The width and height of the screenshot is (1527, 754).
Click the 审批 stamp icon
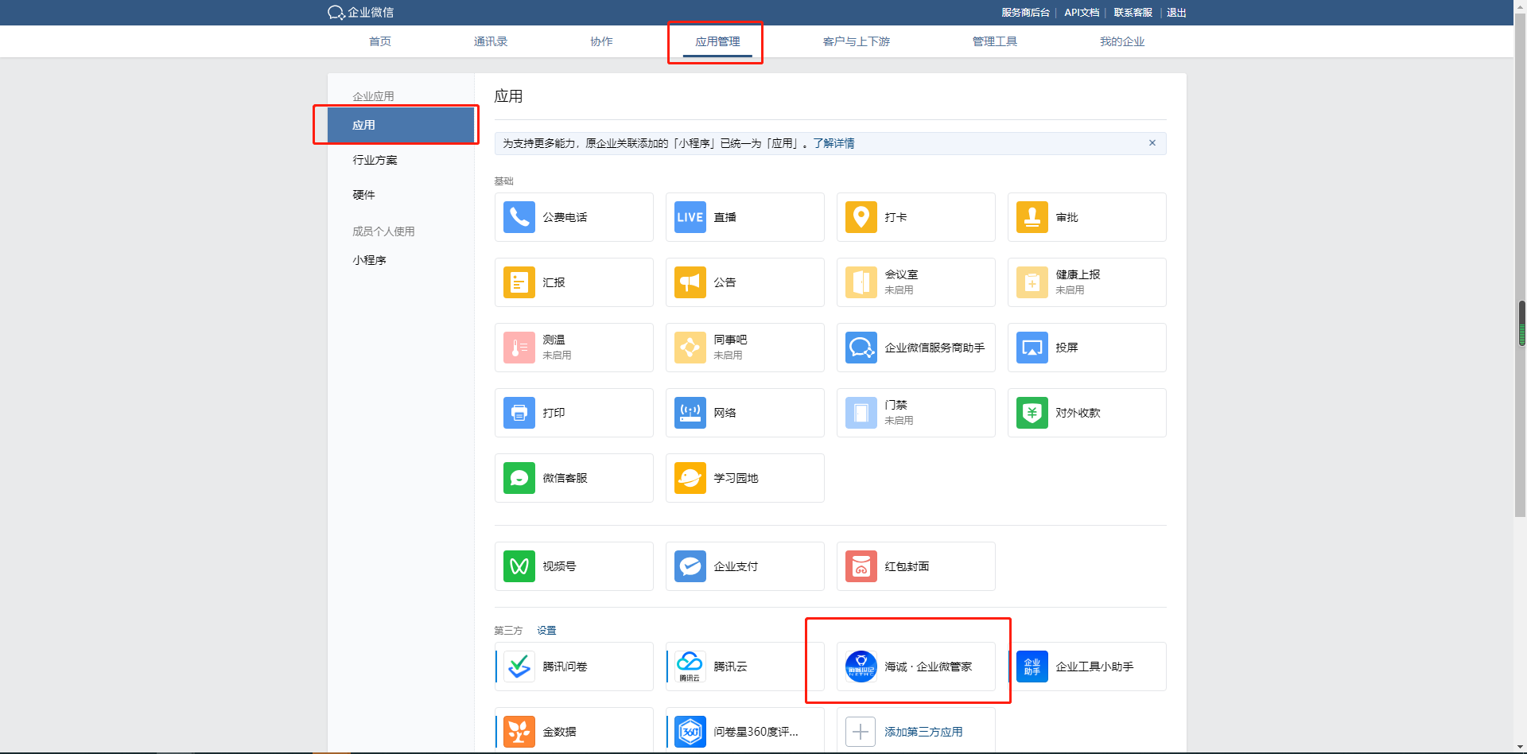(1032, 217)
